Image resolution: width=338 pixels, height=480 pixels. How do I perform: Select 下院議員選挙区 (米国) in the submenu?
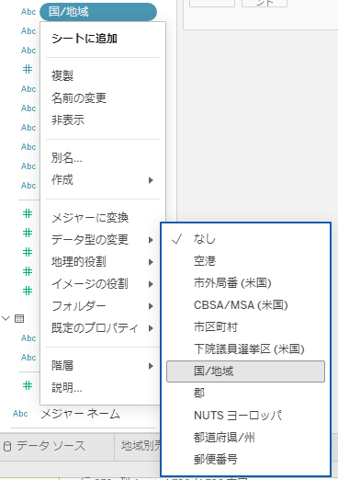245,349
